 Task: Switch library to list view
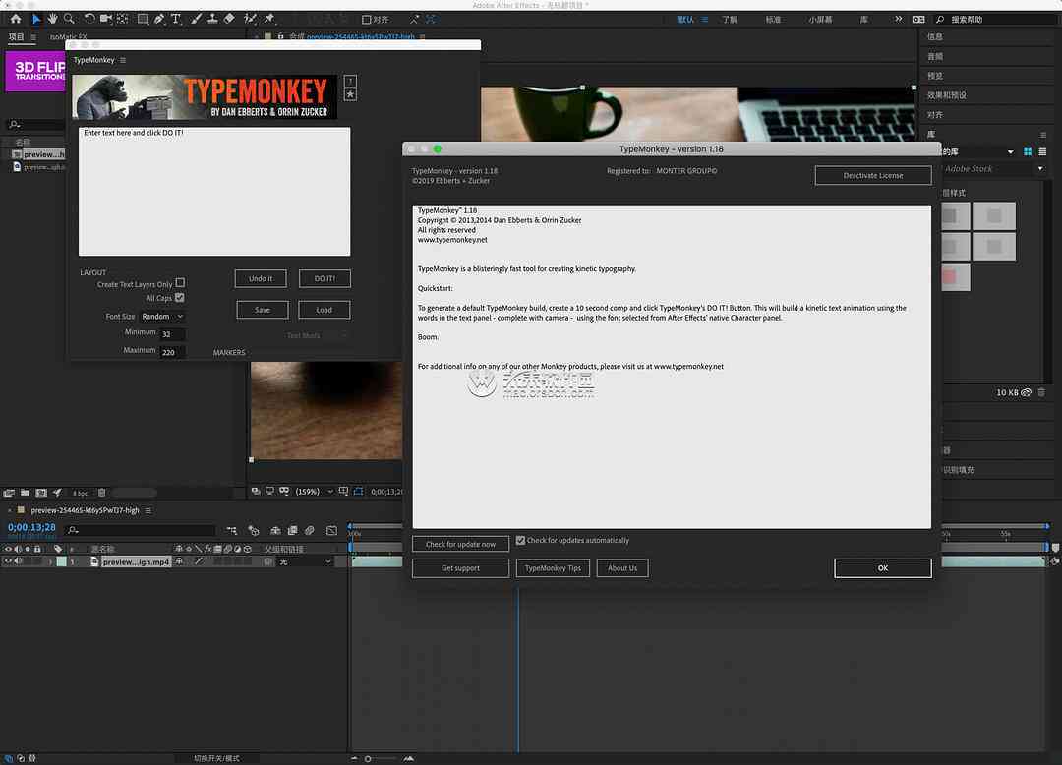pyautogui.click(x=1042, y=151)
